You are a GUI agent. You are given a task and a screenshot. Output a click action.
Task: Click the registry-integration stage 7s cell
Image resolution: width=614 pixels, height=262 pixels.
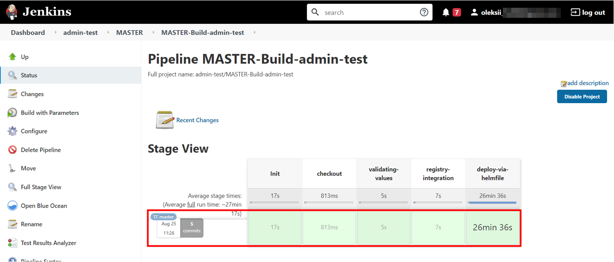(438, 227)
